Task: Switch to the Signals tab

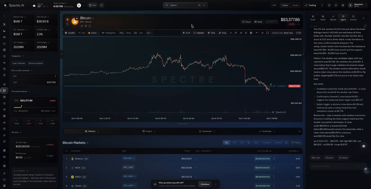Action: 333,18
